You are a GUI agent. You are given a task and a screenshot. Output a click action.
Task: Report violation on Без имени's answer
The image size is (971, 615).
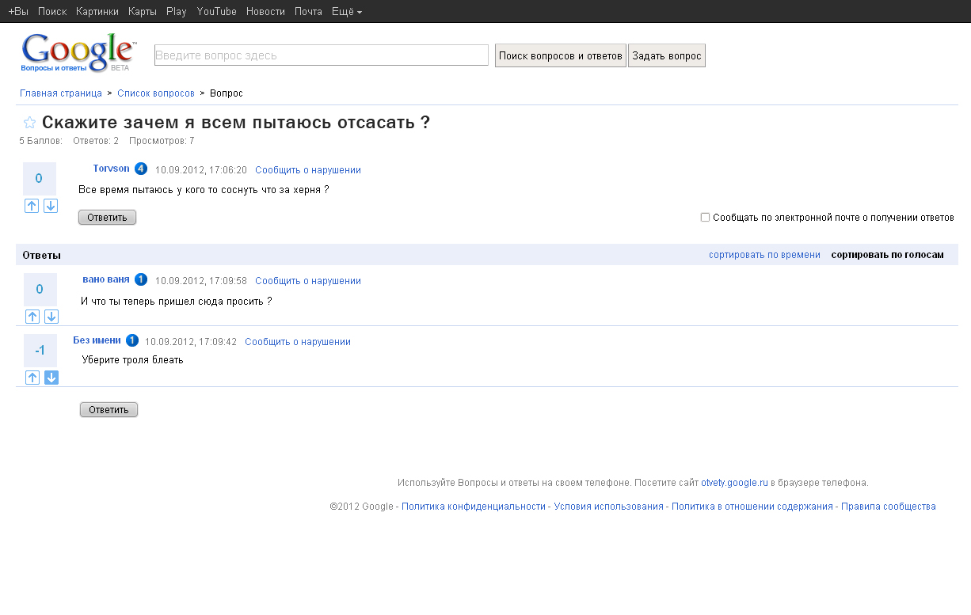[x=298, y=342]
